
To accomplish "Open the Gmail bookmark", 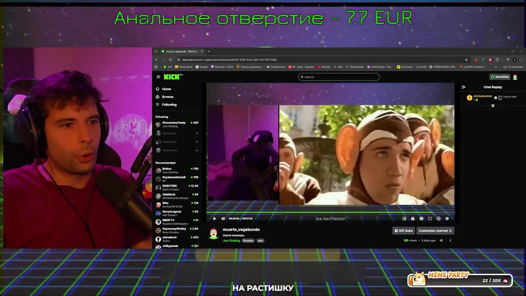I will tap(421, 67).
